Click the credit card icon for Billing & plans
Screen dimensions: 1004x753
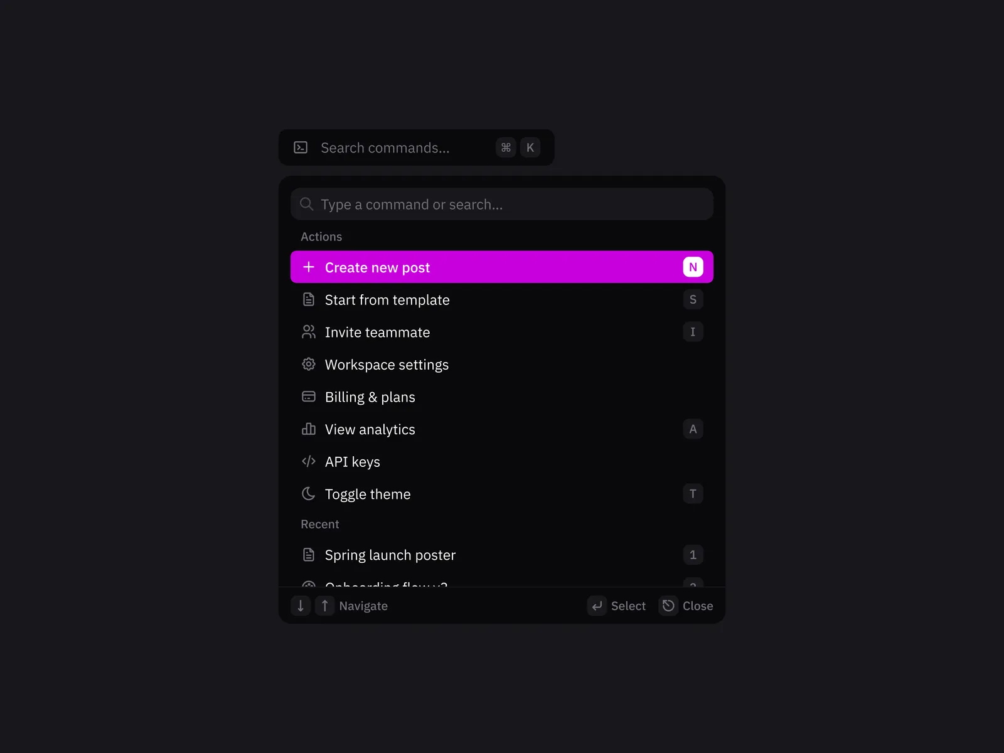(309, 397)
